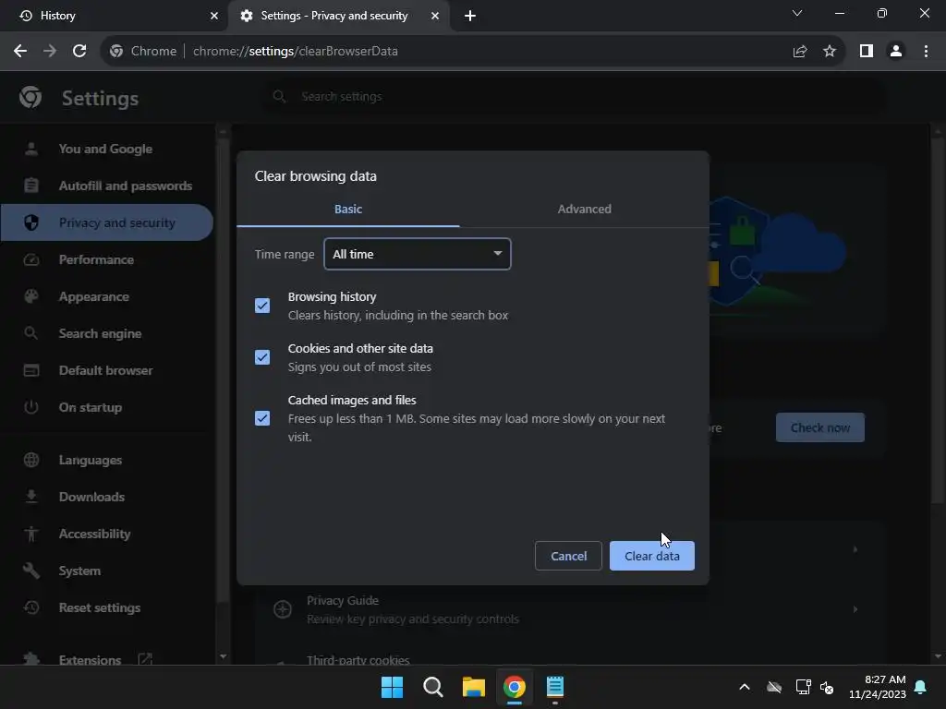Open File Explorer from taskbar
This screenshot has width=946, height=709.
[x=474, y=687]
